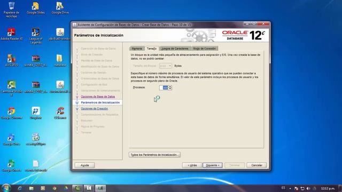Viewport: 342px width, 192px height.
Task: Launch Camtasia Studio 8 desktop shortcut
Action: [11, 88]
